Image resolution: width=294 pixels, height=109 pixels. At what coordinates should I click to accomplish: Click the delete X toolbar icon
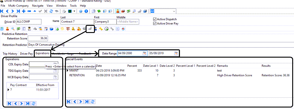point(46,11)
